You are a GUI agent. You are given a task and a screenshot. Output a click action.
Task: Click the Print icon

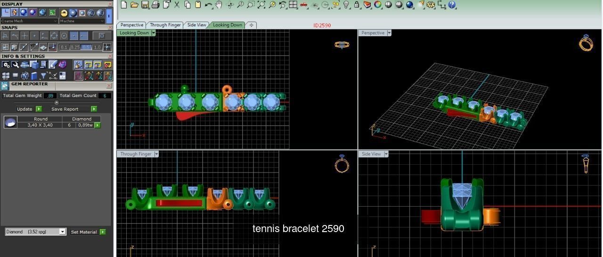(x=155, y=5)
